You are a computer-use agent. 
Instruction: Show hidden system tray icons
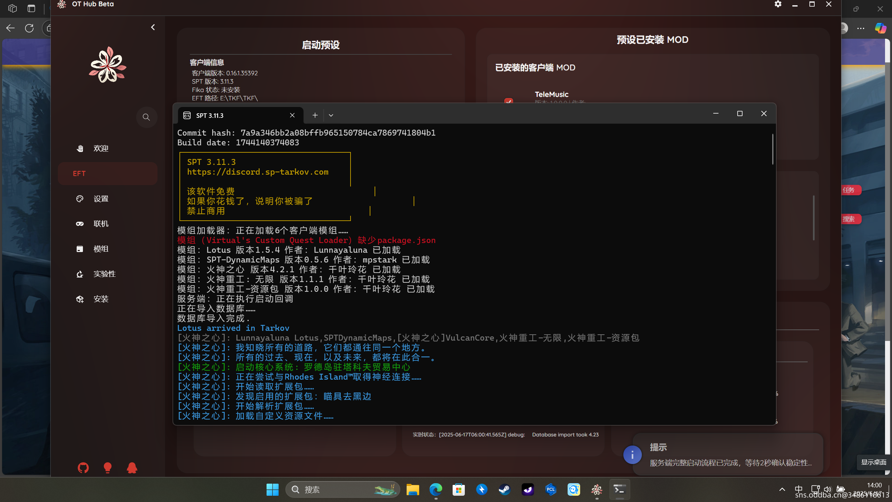pyautogui.click(x=782, y=489)
